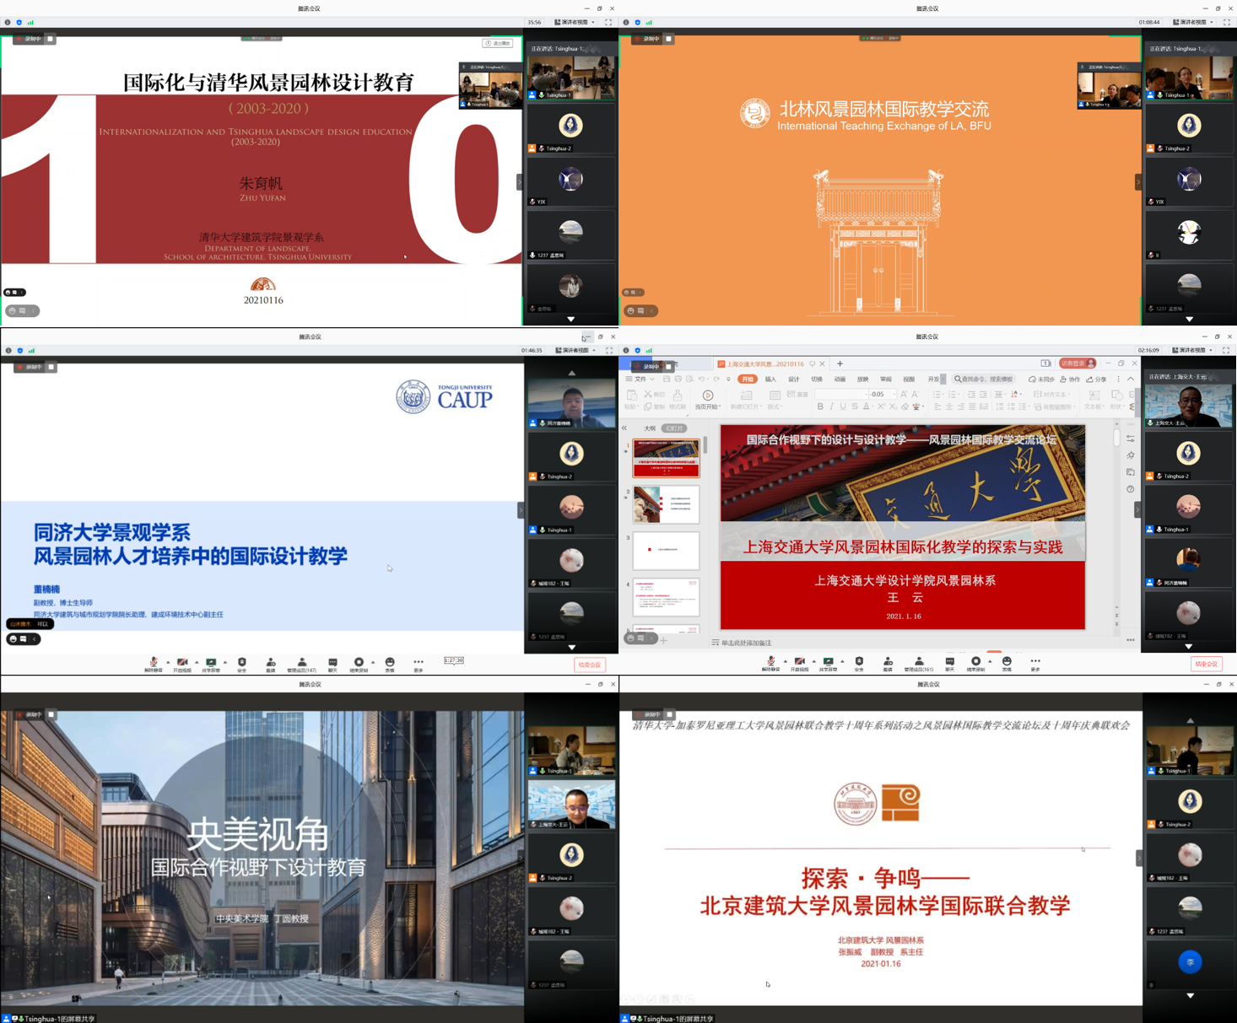The image size is (1237, 1023).
Task: Toggle Italic formatting in the WPS ribbon
Action: [x=832, y=407]
